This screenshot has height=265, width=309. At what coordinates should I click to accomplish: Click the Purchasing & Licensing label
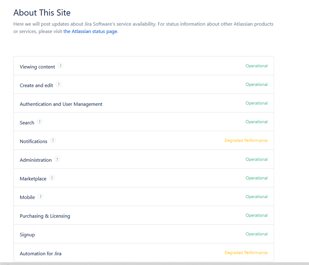pyautogui.click(x=45, y=216)
